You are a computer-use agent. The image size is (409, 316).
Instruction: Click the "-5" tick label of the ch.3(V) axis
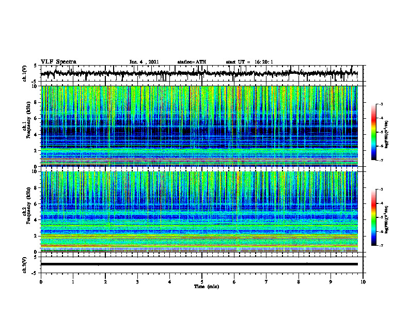[35, 273]
